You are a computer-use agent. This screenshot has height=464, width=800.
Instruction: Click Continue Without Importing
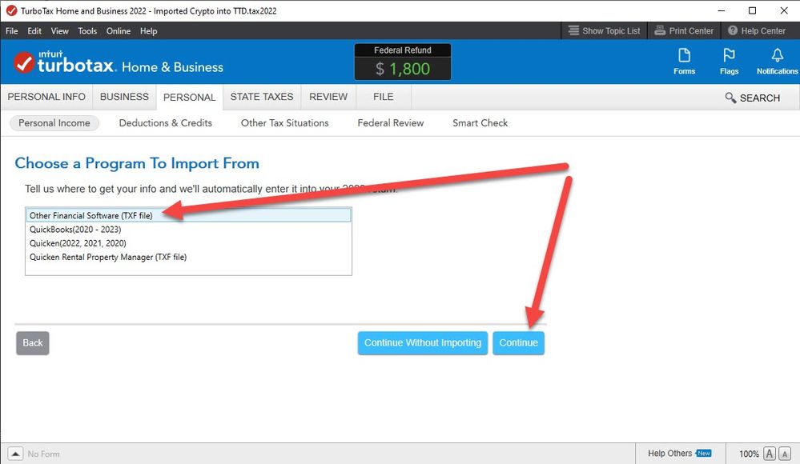tap(422, 342)
